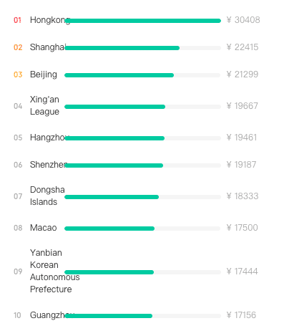Click the ¥ 30408 amount
Screen dimensions: 284x336
[243, 20]
